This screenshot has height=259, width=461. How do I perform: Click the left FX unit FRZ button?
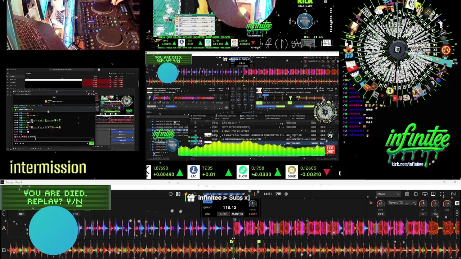(76, 214)
